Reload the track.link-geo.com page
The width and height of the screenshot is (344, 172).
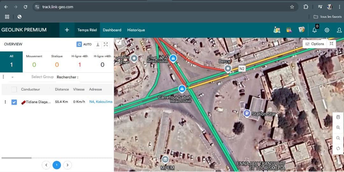[x=25, y=7]
